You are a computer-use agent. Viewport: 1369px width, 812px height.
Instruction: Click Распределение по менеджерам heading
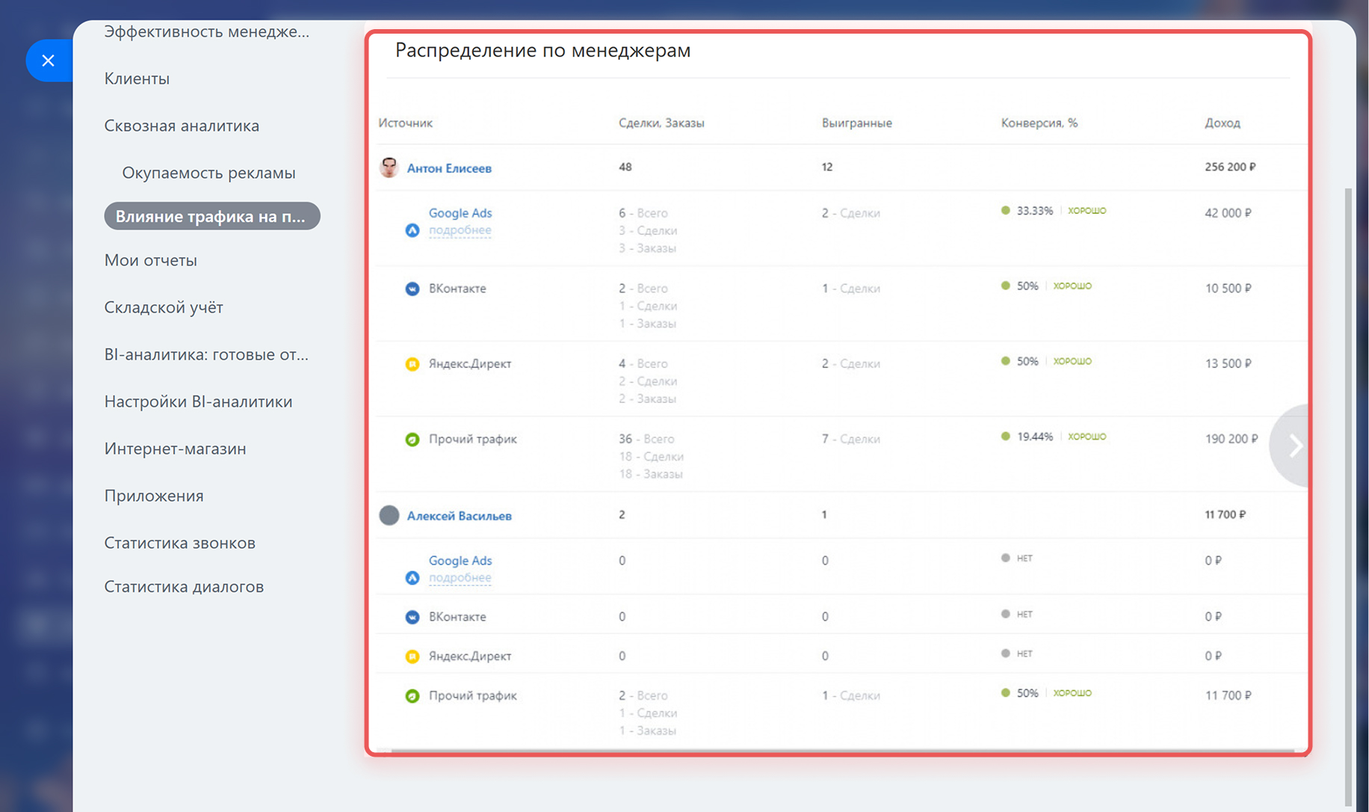click(x=543, y=50)
